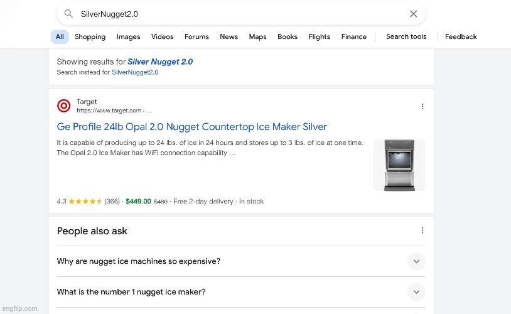The image size is (511, 314).
Task: Click inside the search input field
Action: click(x=241, y=14)
